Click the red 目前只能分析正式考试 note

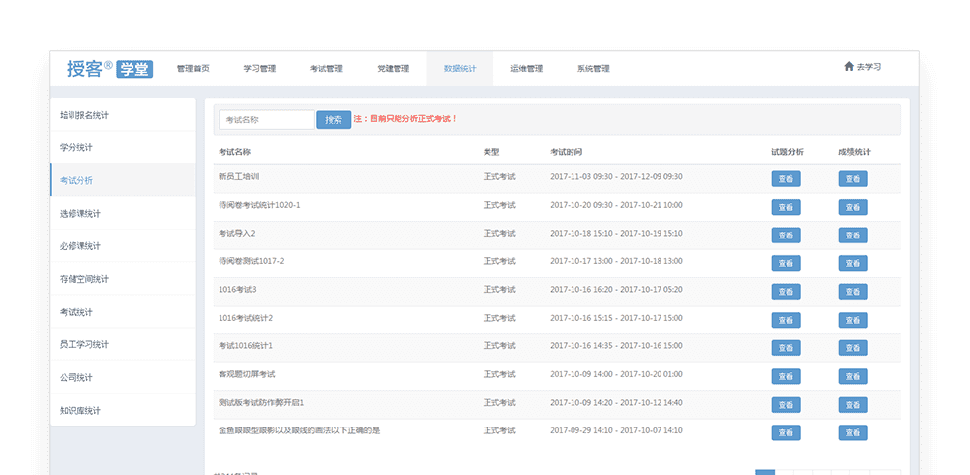pyautogui.click(x=405, y=118)
